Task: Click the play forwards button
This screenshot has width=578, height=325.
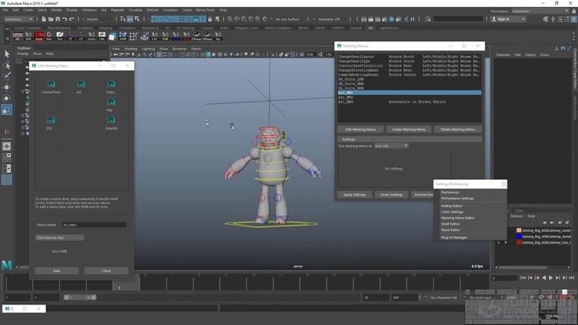Action: [x=551, y=278]
